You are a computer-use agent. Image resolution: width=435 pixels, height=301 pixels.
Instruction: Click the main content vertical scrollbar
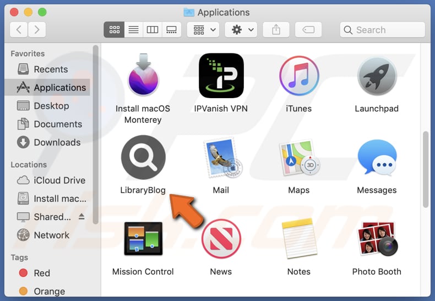(x=426, y=169)
